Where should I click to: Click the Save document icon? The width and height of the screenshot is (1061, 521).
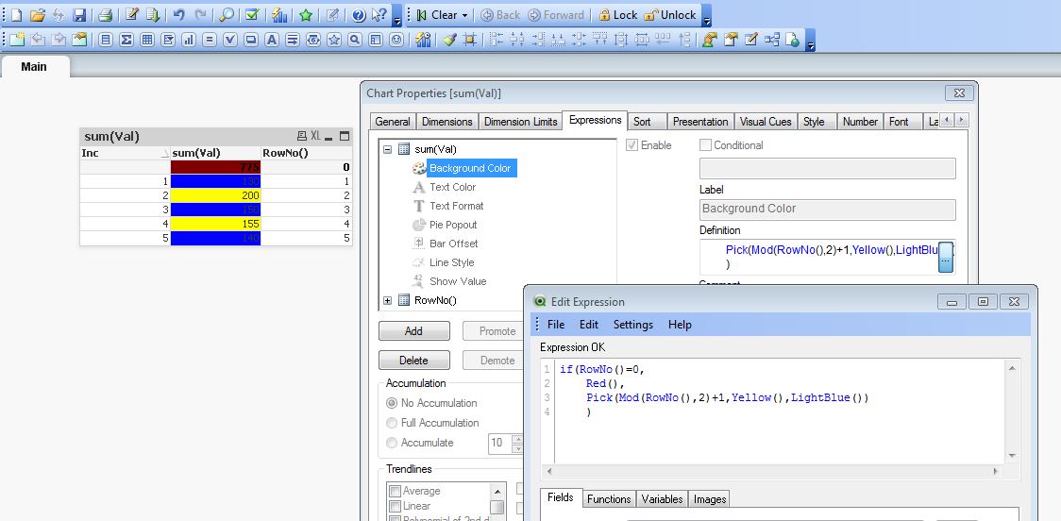[x=79, y=15]
